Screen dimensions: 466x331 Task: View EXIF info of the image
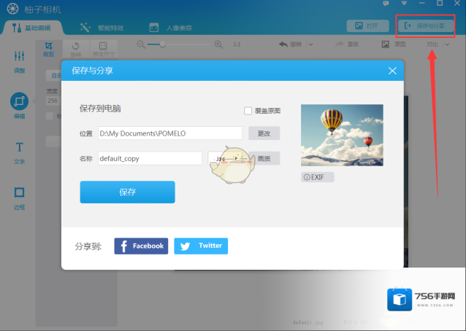pos(318,177)
